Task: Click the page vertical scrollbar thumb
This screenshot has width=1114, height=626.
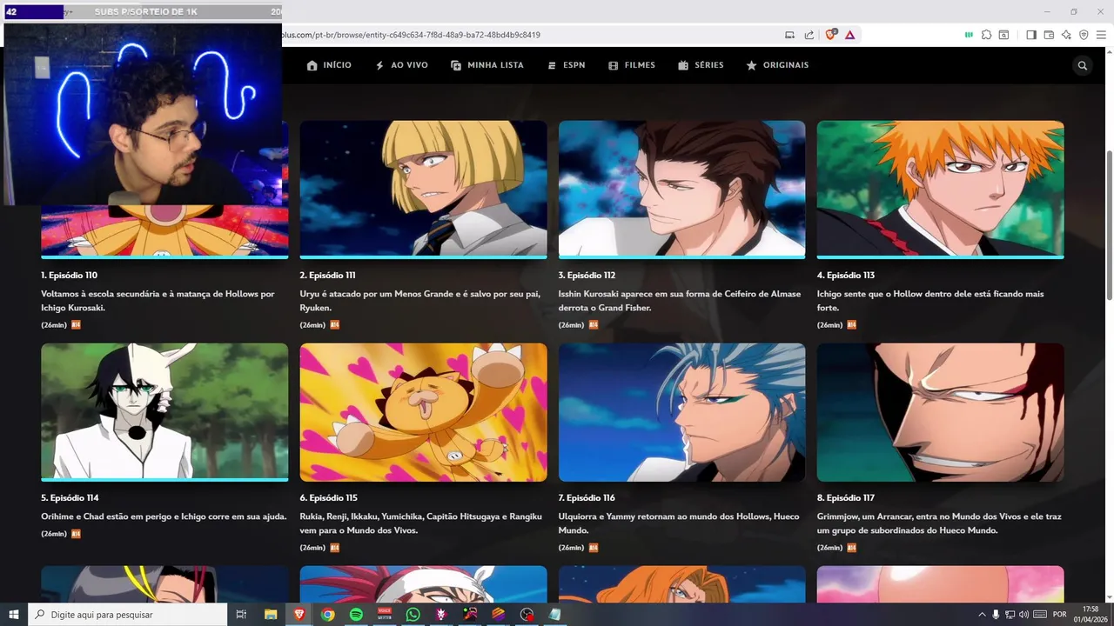Action: [x=1110, y=226]
